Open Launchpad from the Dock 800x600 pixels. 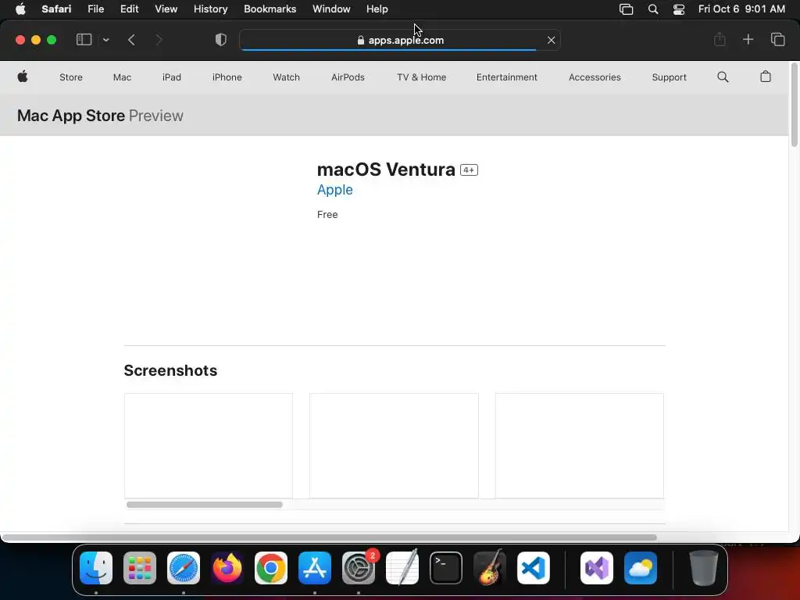coord(140,568)
